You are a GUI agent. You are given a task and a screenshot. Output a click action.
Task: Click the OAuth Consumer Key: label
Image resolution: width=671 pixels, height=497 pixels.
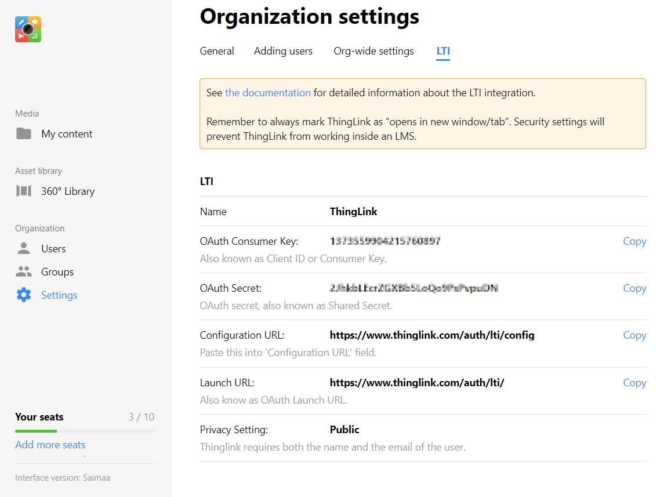249,241
